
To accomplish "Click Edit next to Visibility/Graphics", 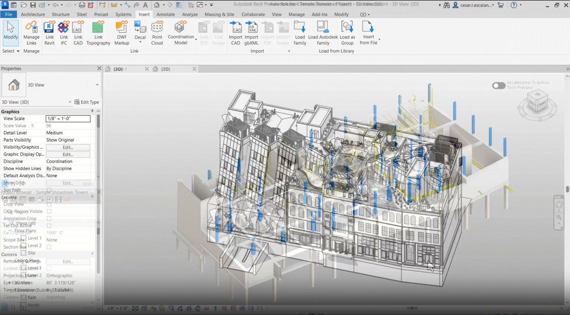I will coord(68,147).
